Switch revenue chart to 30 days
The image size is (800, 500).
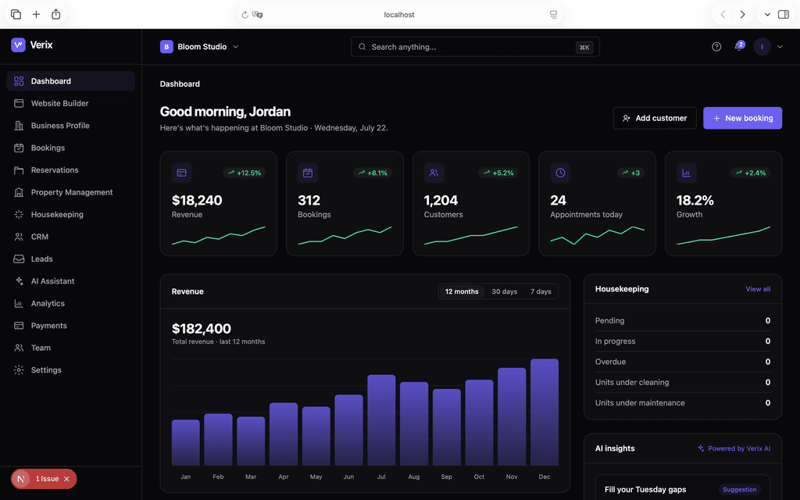coord(504,291)
